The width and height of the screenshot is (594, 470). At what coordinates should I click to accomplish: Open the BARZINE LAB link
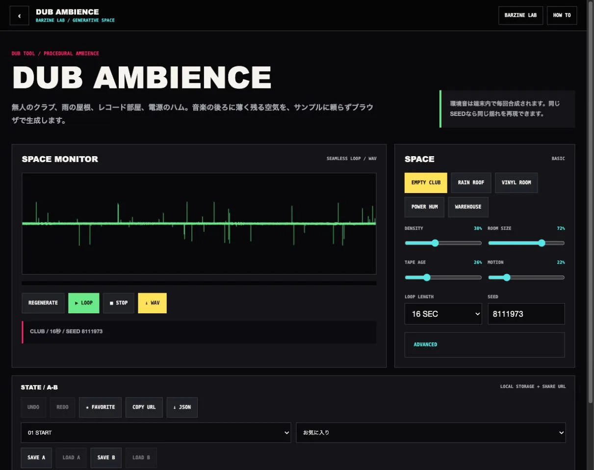(520, 15)
